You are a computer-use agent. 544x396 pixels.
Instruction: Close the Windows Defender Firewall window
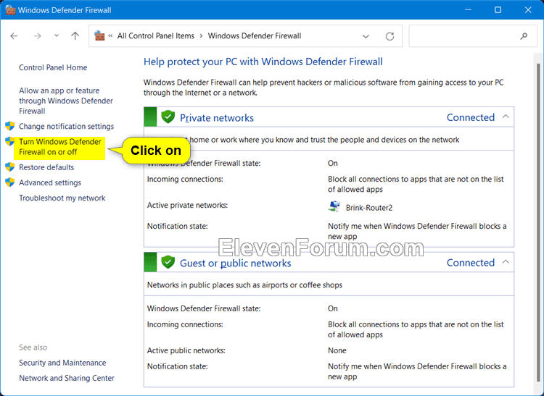528,9
